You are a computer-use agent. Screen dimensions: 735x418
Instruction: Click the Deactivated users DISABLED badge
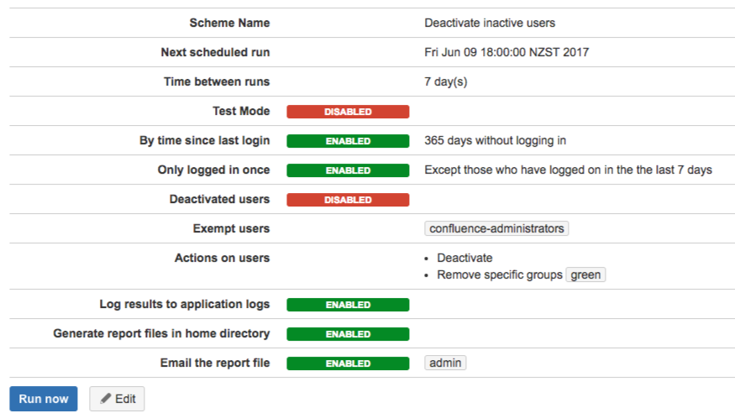[x=348, y=200]
